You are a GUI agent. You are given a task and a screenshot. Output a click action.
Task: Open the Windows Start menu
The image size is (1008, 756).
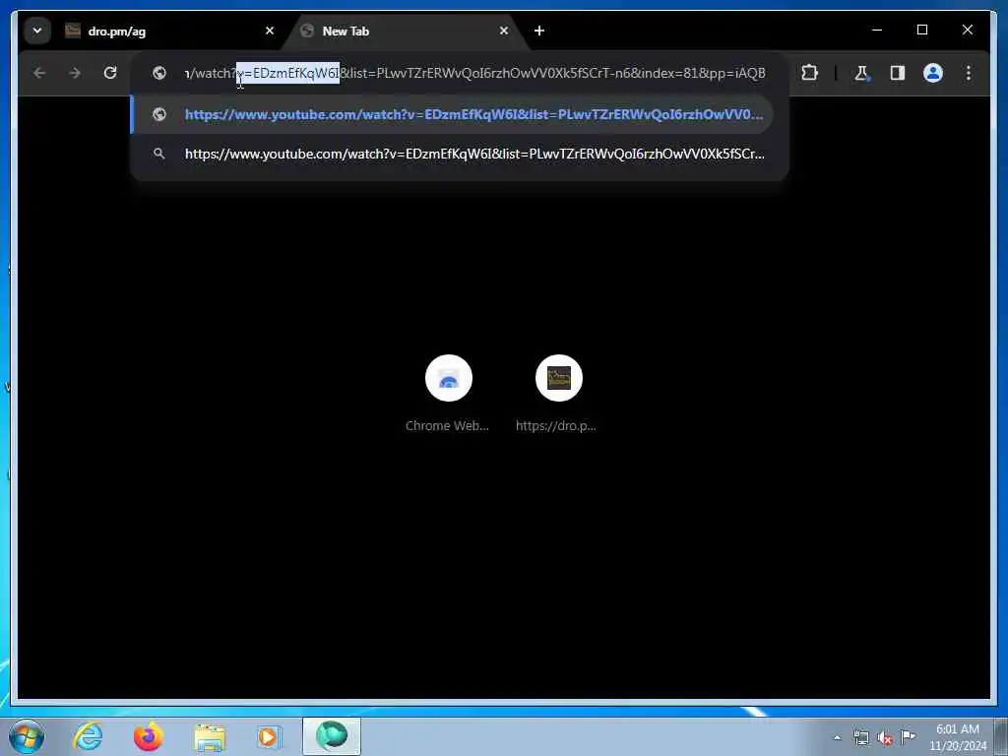(x=27, y=736)
